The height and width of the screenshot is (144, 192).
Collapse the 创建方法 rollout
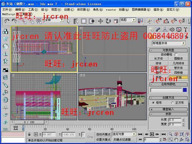click(x=168, y=98)
